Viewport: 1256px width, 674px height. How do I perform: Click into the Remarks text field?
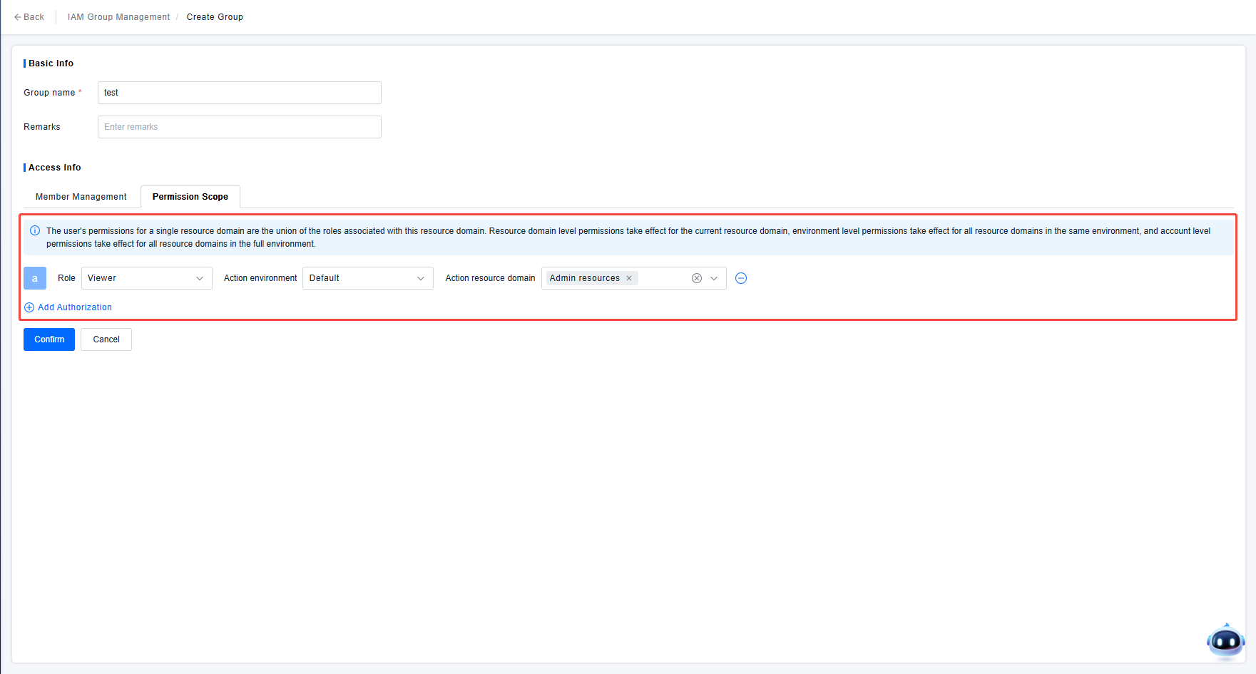point(239,127)
